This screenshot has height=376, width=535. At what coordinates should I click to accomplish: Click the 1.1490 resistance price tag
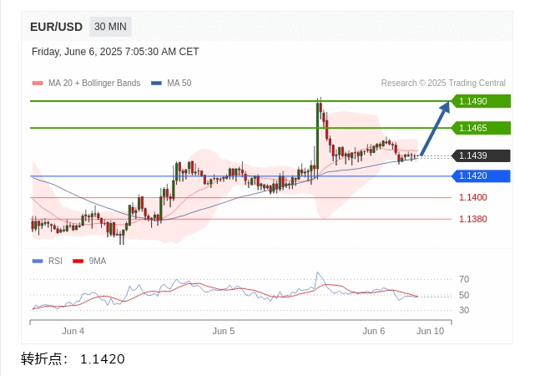pos(481,101)
